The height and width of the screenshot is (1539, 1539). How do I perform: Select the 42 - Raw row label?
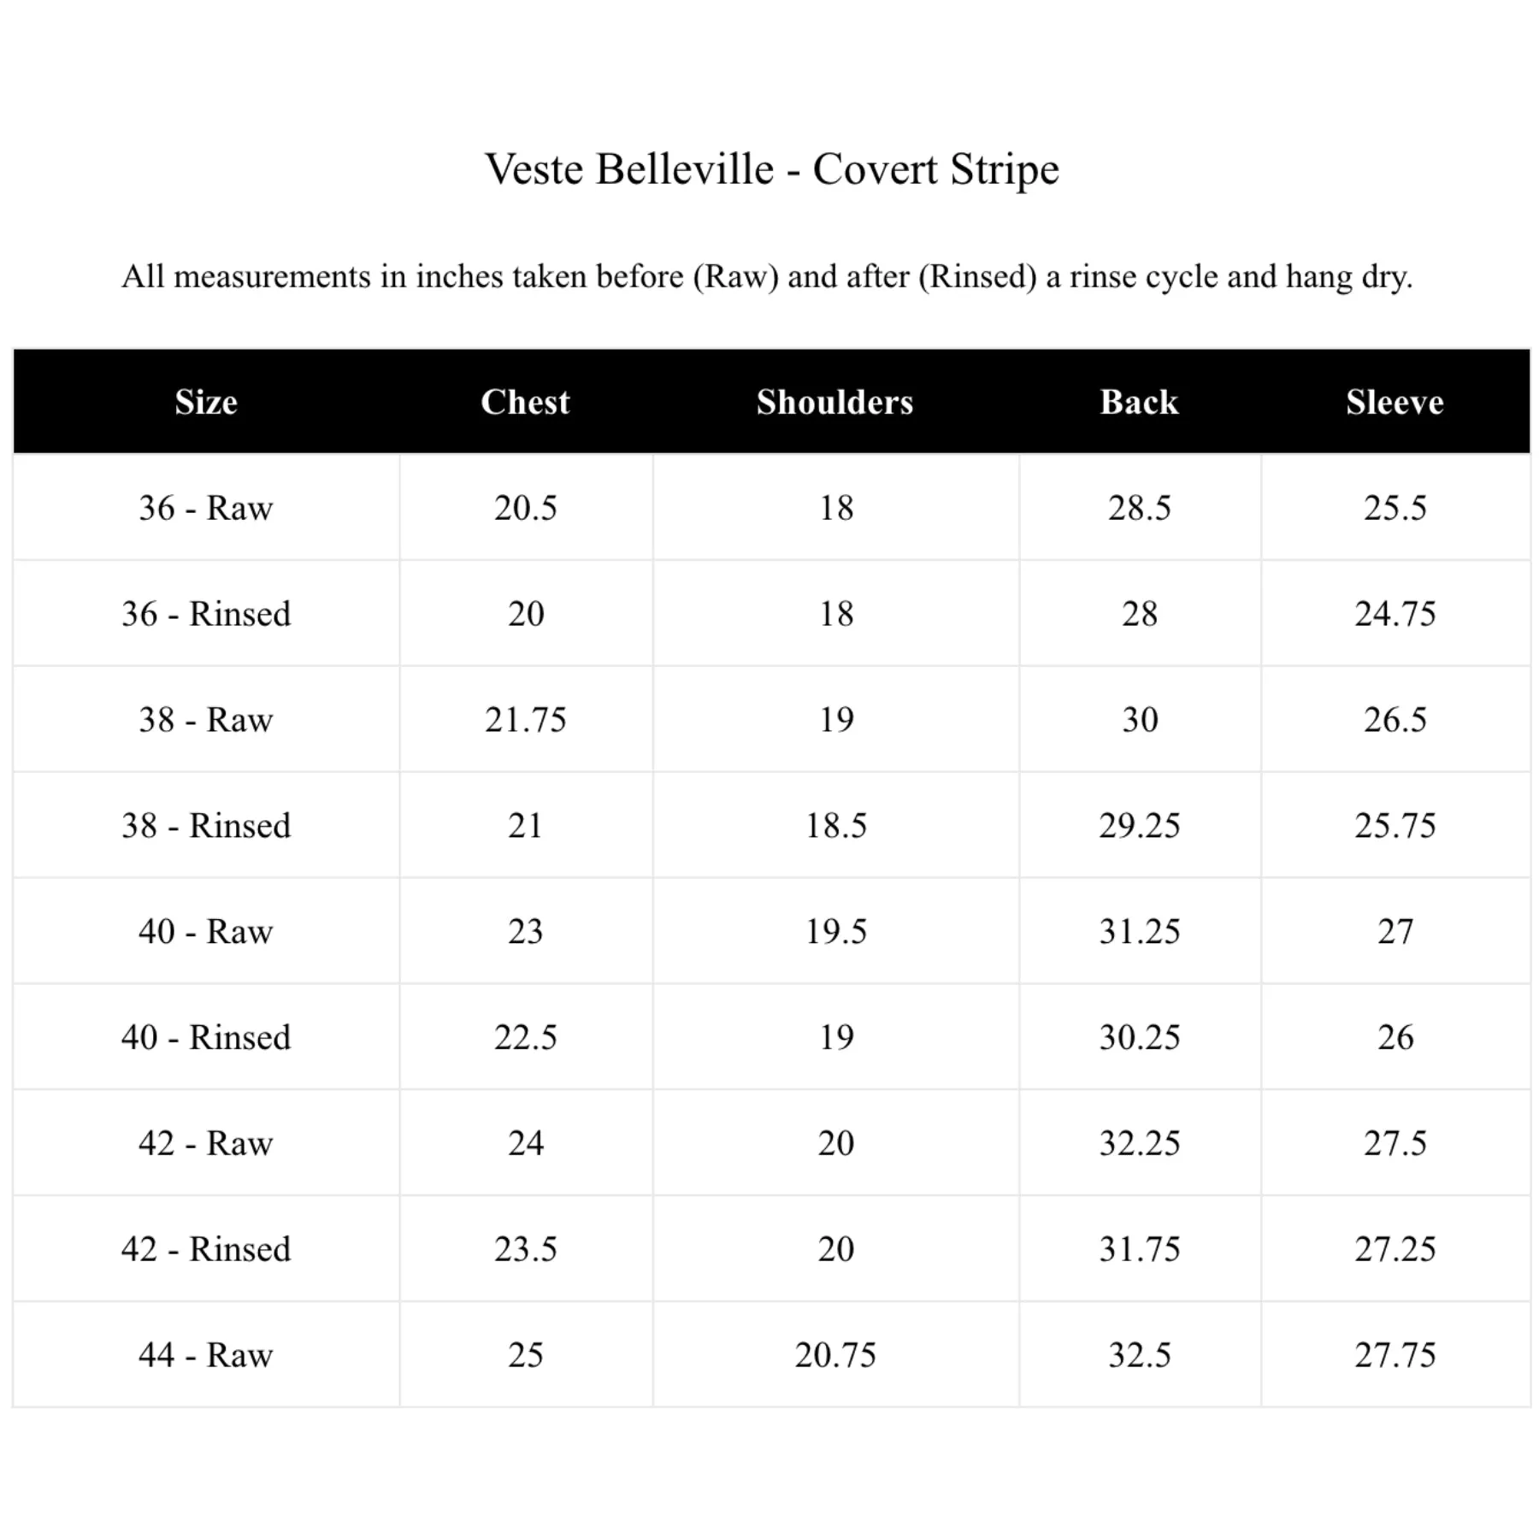pyautogui.click(x=206, y=1144)
